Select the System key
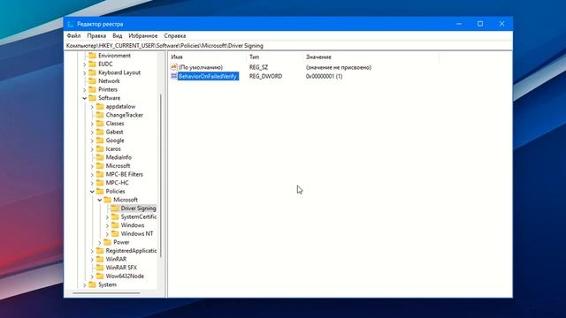The image size is (566, 318). click(107, 284)
